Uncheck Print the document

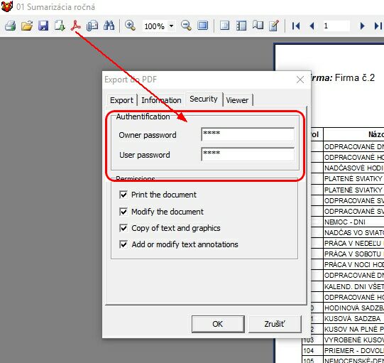click(124, 195)
